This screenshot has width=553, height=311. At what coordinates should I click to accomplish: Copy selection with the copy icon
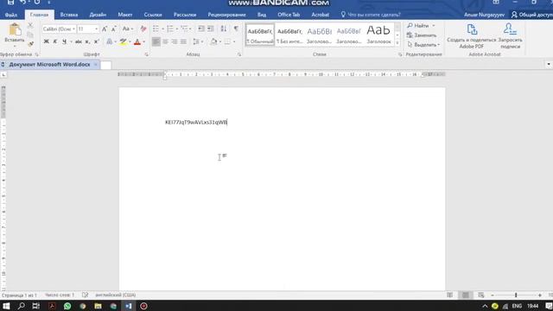tap(30, 35)
